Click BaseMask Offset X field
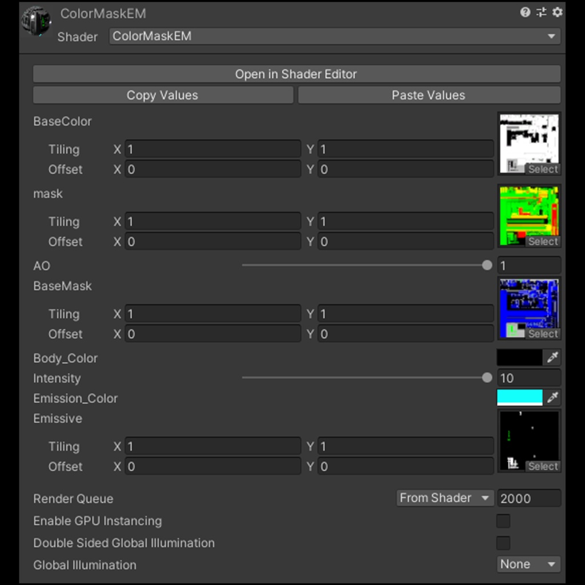Image resolution: width=585 pixels, height=585 pixels. tap(213, 334)
